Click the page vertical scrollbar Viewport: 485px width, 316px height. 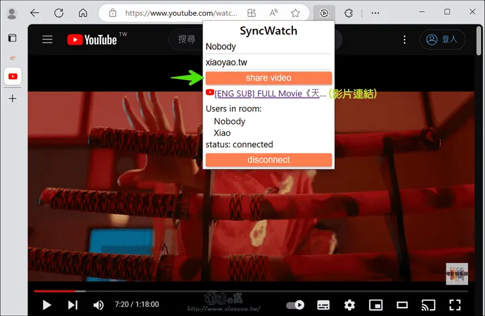[x=479, y=41]
